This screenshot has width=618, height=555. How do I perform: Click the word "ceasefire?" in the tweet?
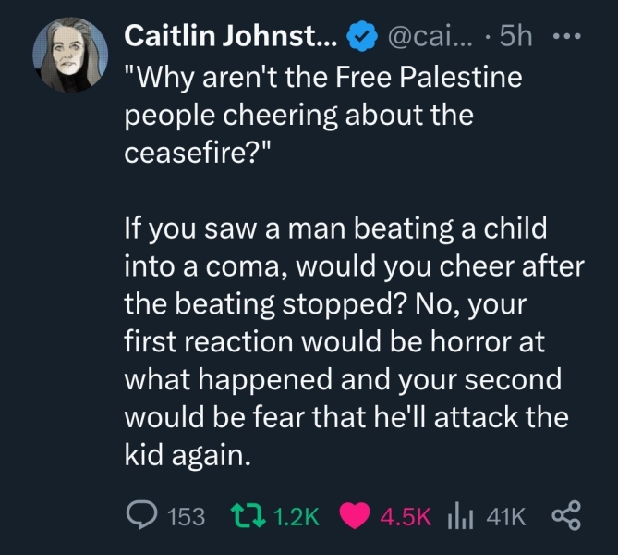click(195, 152)
